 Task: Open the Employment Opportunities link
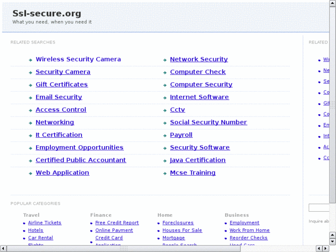coord(79,148)
